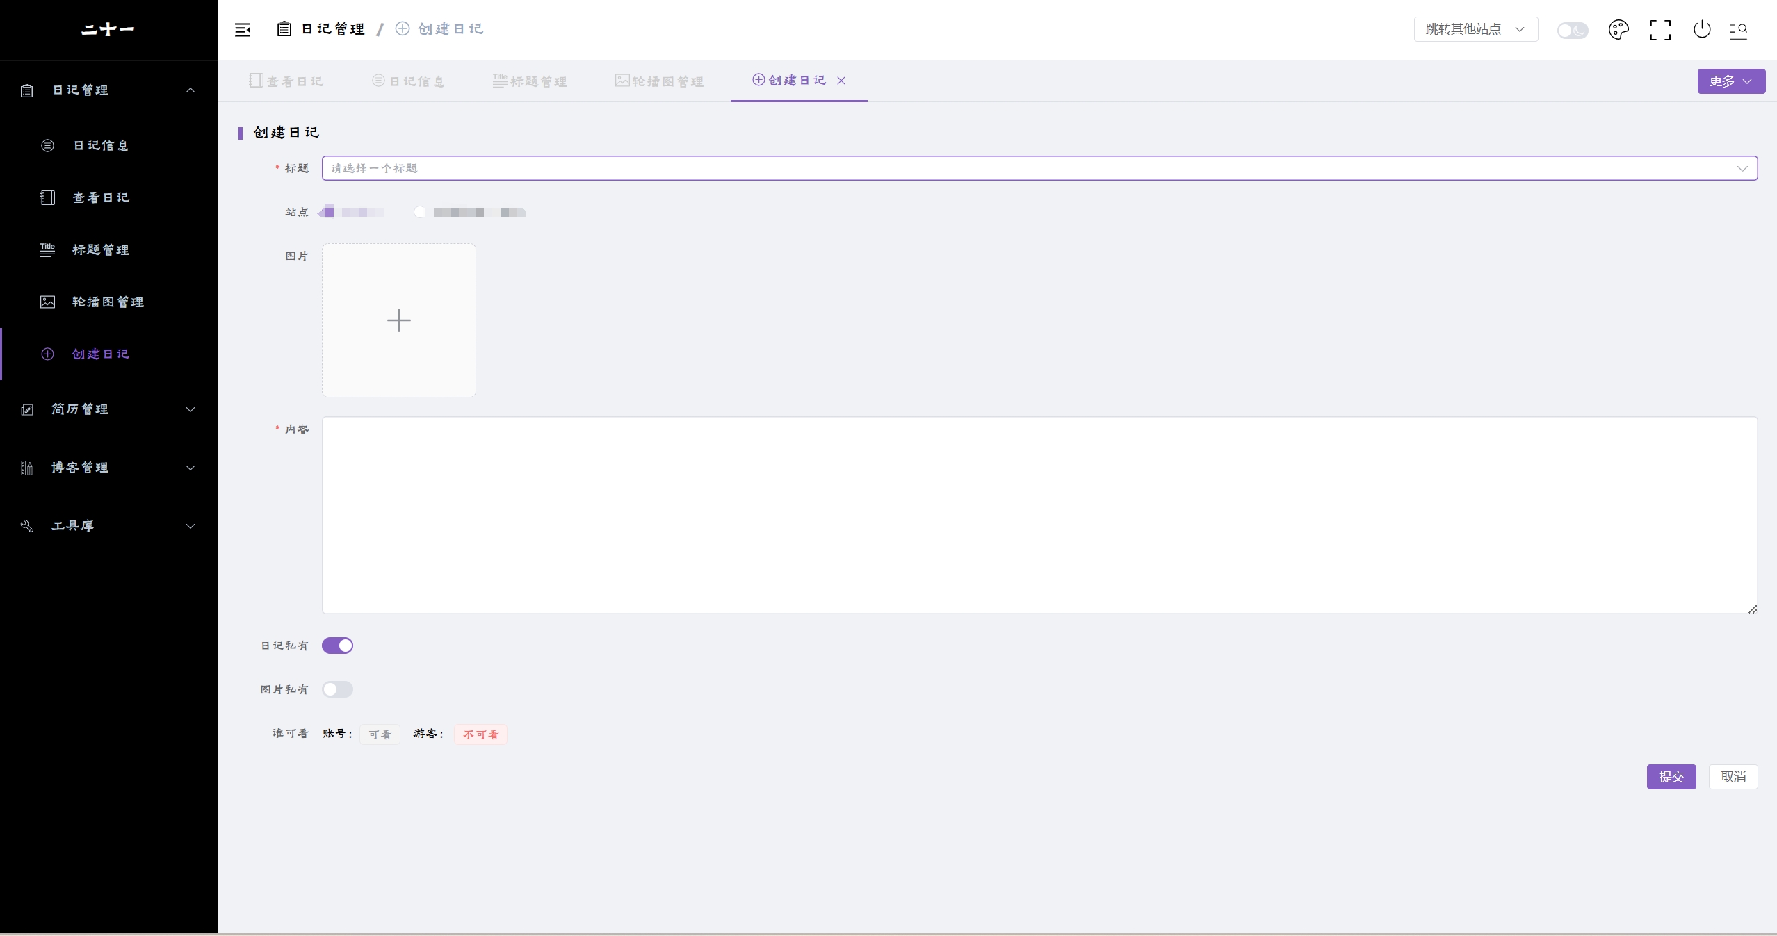This screenshot has width=1777, height=936.
Task: Open the menu search icon in header
Action: [x=1739, y=30]
